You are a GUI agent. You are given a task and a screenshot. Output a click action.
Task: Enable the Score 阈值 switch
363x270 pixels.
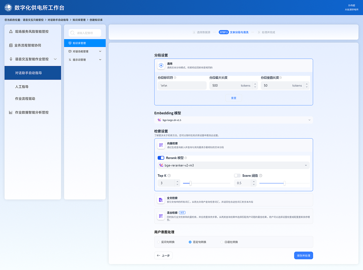237,176
